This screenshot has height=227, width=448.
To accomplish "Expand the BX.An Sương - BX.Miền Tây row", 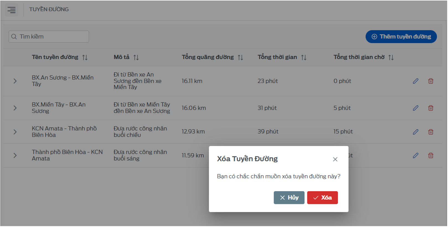I will pos(15,81).
